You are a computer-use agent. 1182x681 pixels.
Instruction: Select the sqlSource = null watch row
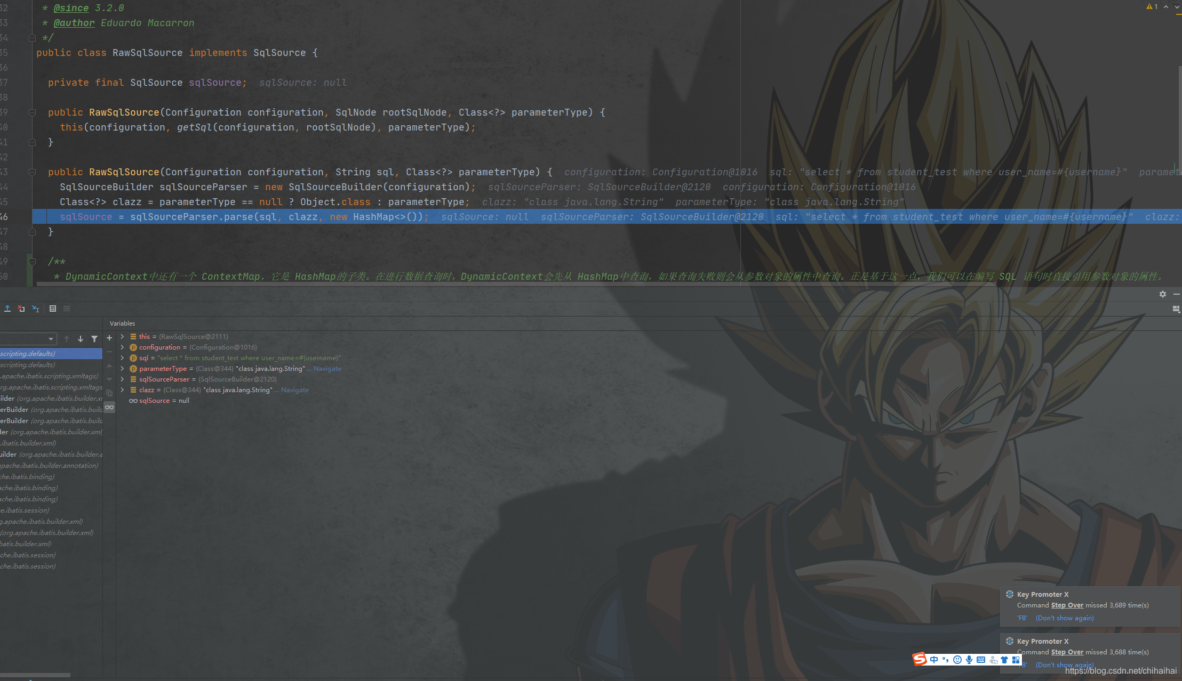(159, 401)
